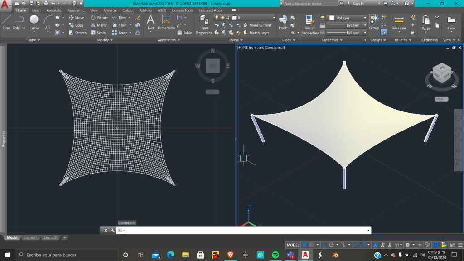
Task: Click the command line input field
Action: pyautogui.click(x=245, y=230)
